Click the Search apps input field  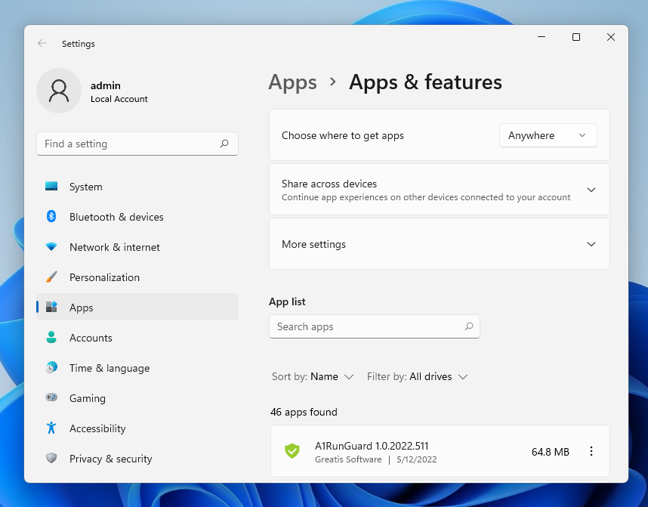tap(366, 326)
